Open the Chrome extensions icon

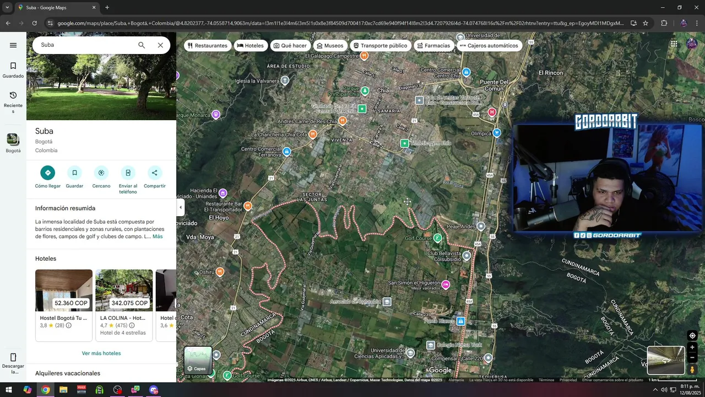pos(664,23)
